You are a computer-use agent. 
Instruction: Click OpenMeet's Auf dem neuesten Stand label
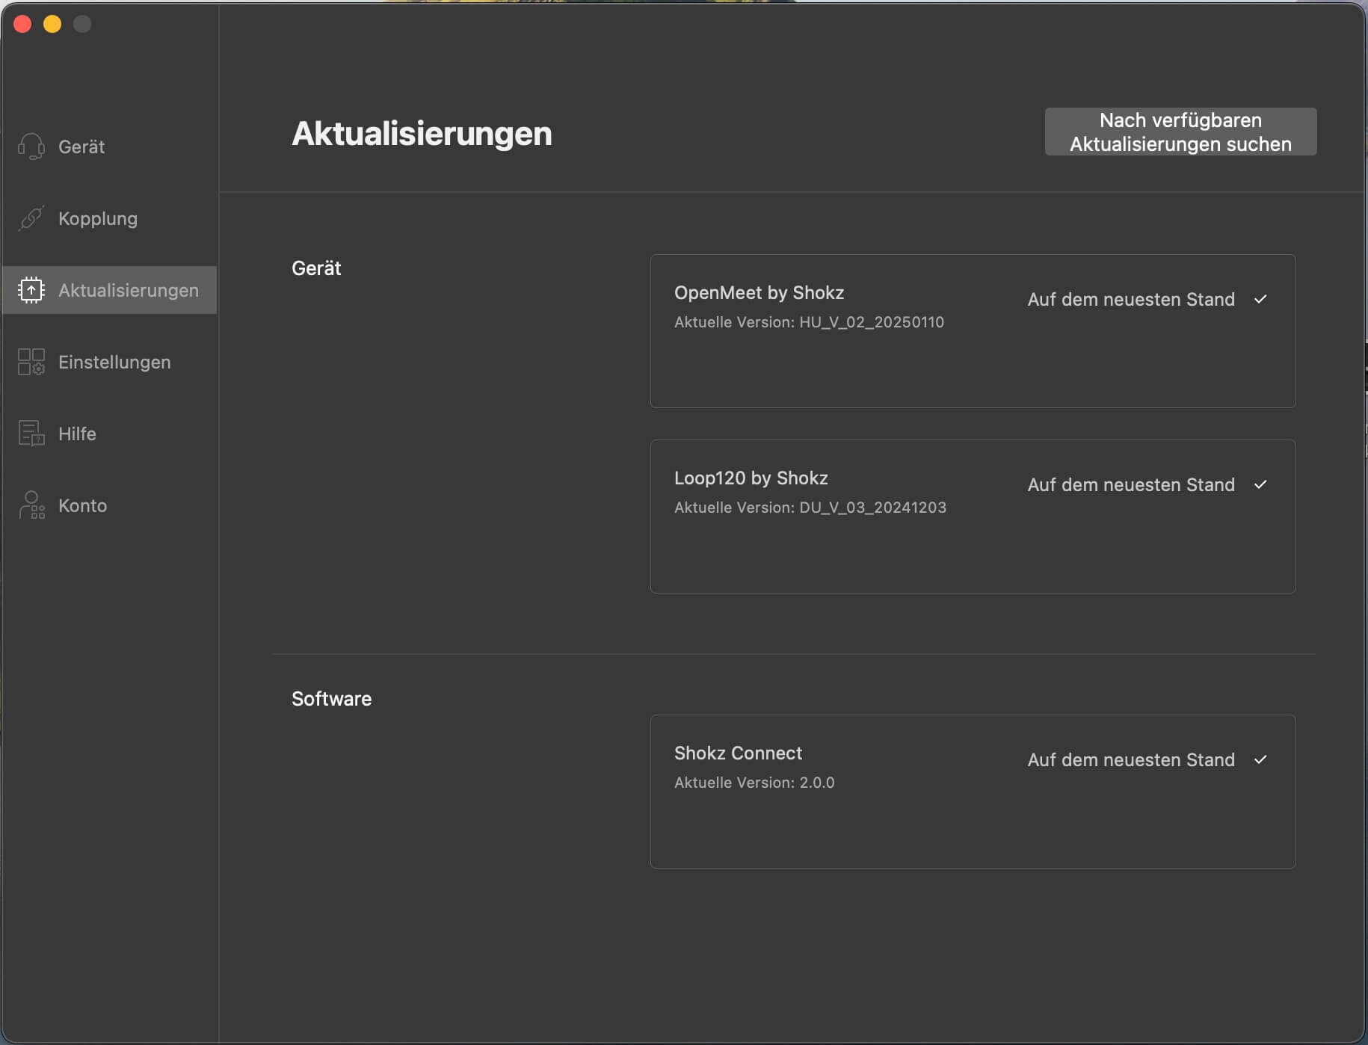point(1131,299)
